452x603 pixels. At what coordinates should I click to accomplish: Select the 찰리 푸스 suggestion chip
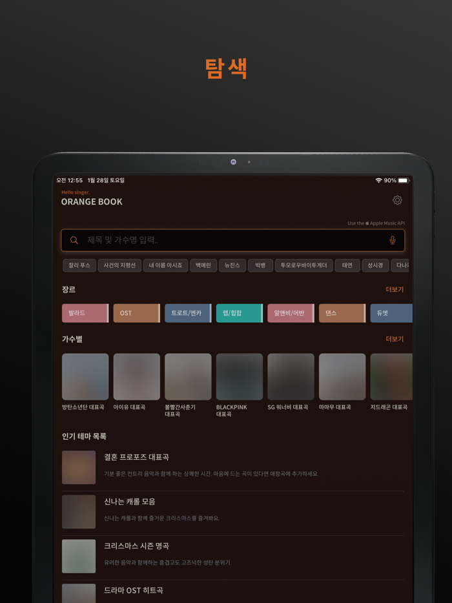[x=79, y=265]
